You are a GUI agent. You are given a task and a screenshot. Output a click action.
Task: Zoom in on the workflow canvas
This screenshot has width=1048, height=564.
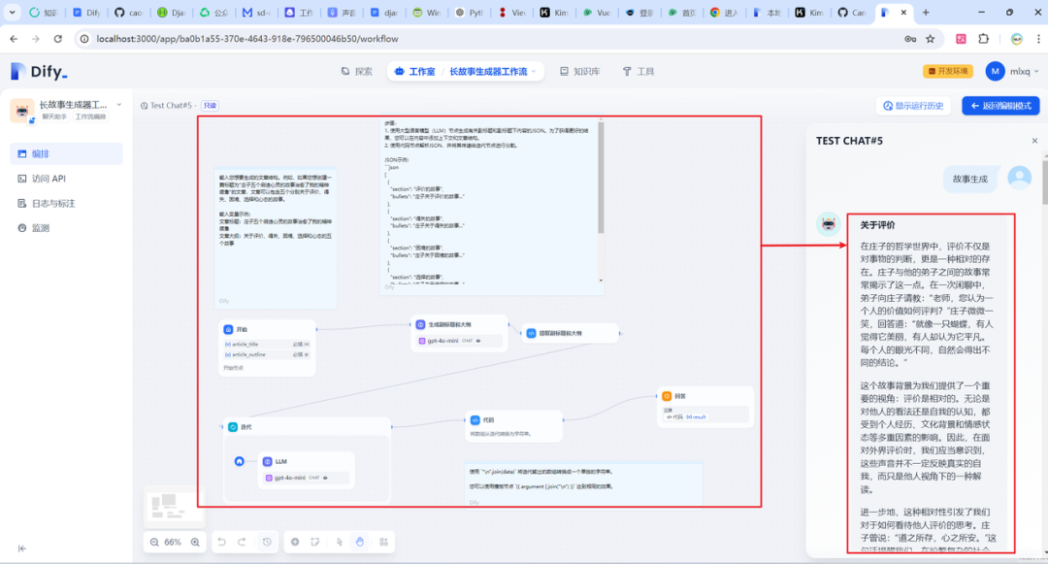(195, 542)
